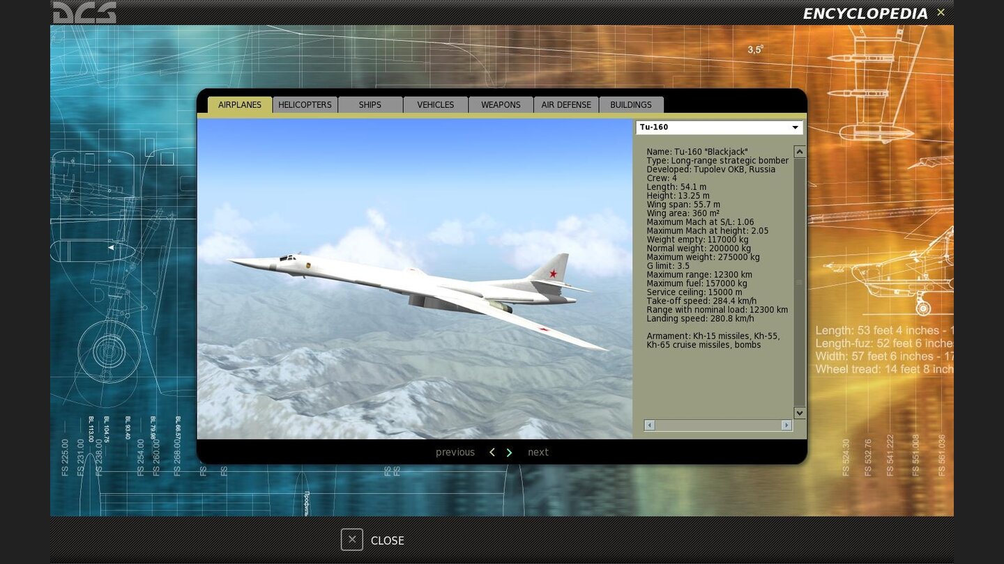Viewport: 1004px width, 564px height.
Task: Click the 'Take-off speed: 284.4 km/h' line
Action: [701, 301]
